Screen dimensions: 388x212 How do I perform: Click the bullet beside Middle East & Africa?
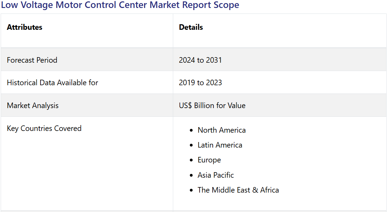tap(191, 190)
